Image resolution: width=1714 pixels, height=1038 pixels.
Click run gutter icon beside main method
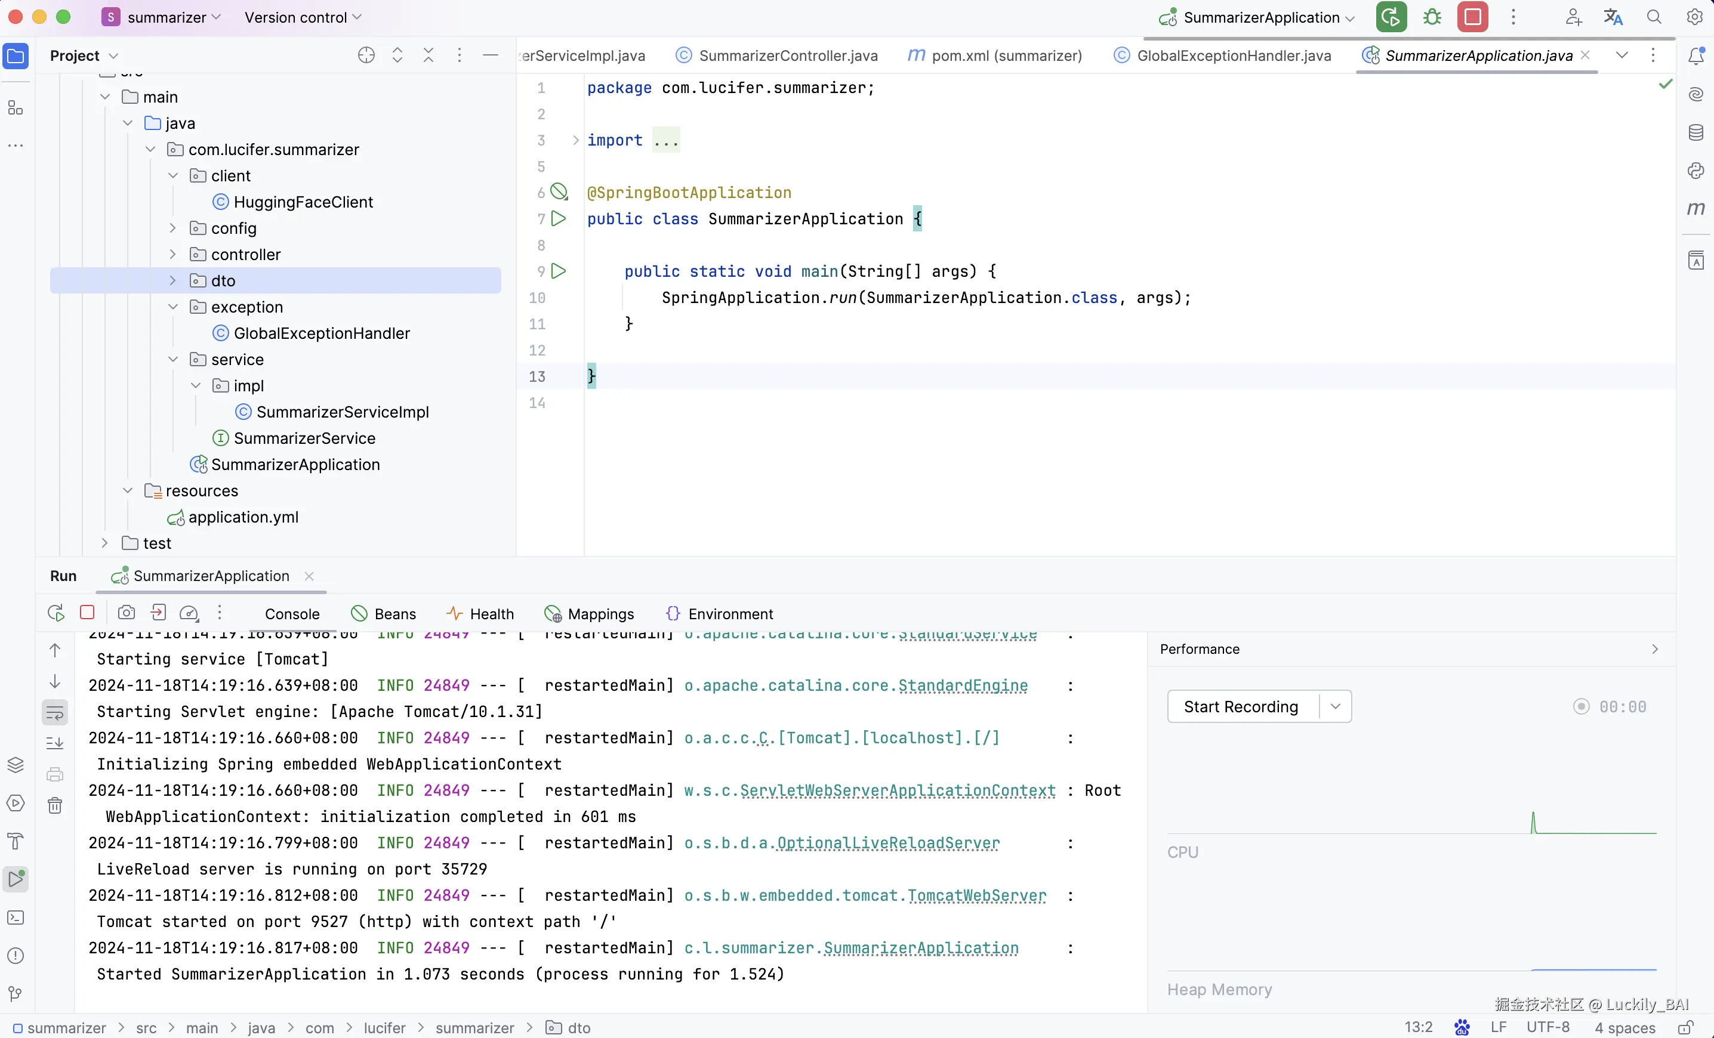(x=559, y=271)
